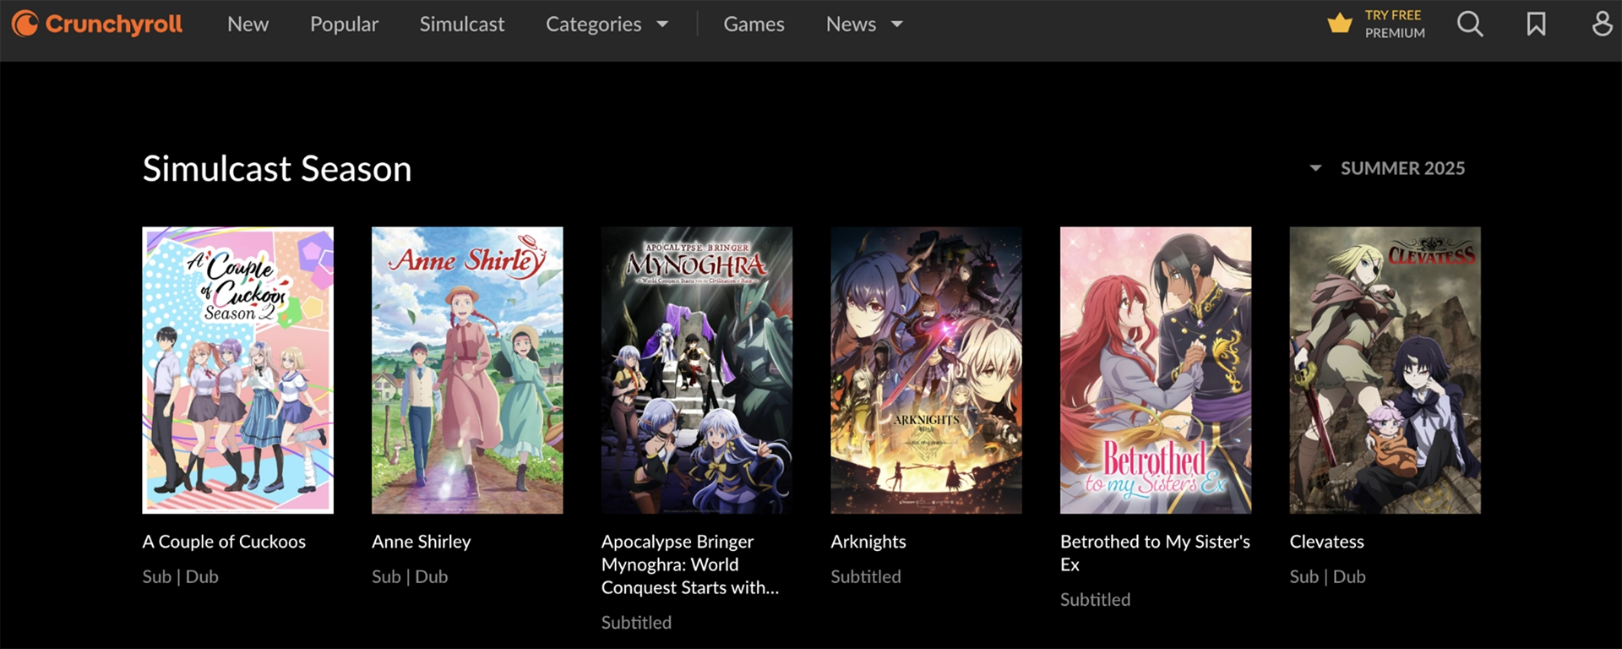
Task: Open the Clevatess poster thumbnail
Action: [x=1385, y=370]
